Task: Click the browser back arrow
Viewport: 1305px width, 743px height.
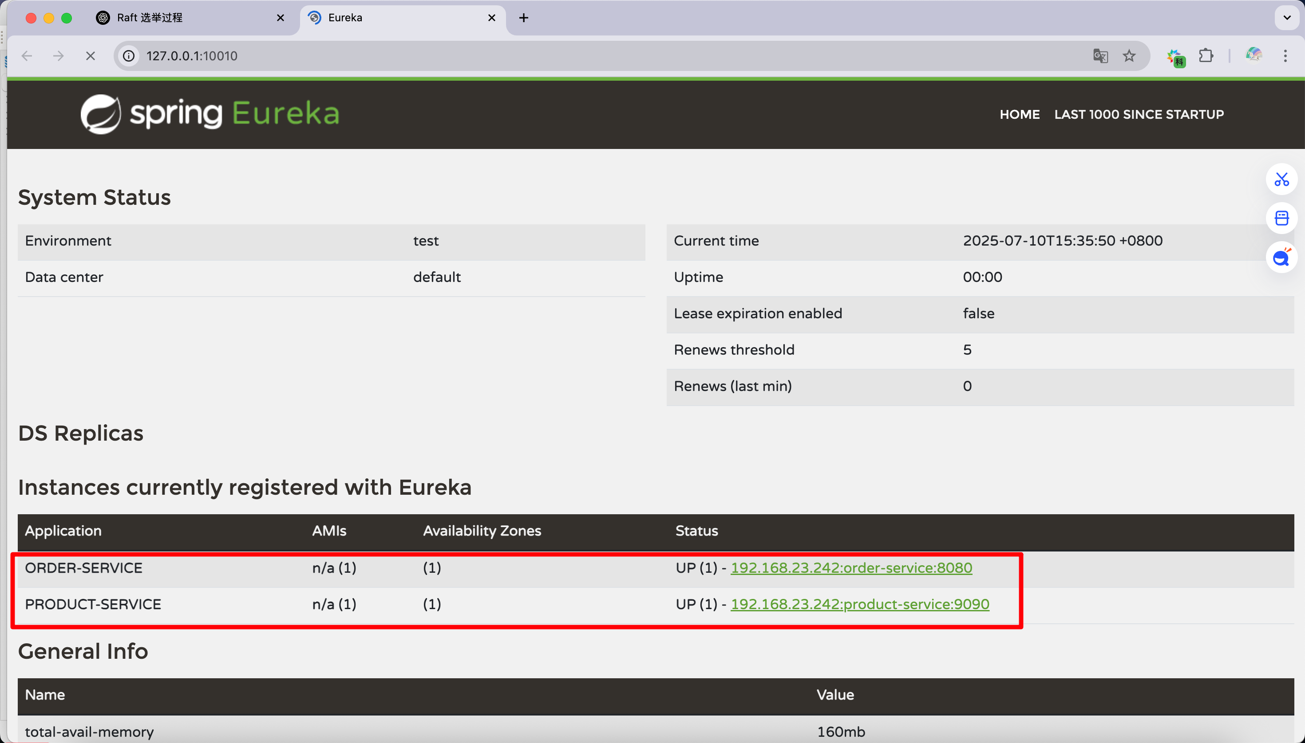Action: [27, 55]
